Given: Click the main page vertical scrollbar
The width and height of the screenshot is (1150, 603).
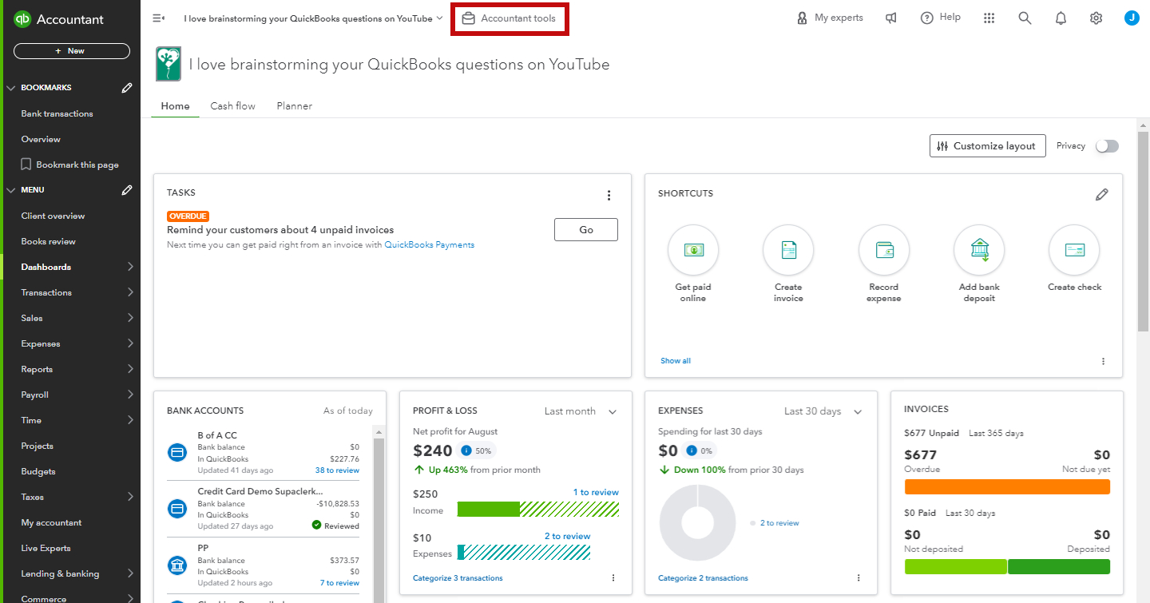Looking at the screenshot, I should pos(1143,232).
